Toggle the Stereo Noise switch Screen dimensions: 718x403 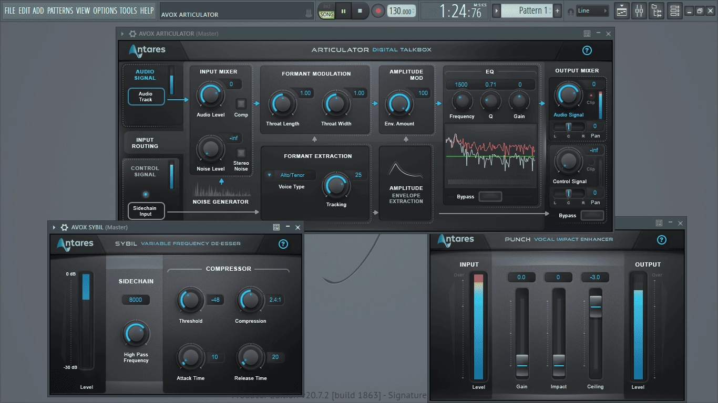tap(241, 153)
